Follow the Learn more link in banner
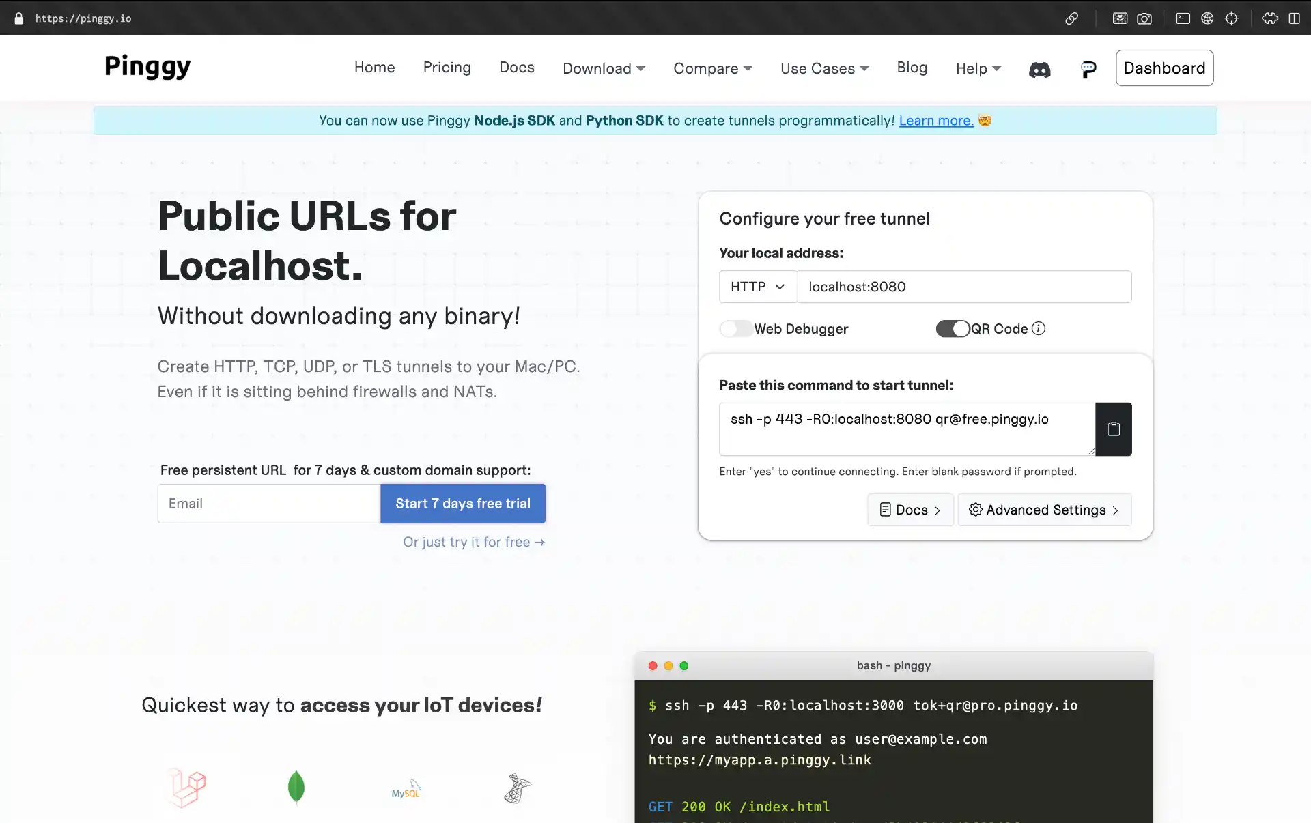Screen dimensions: 1311x823 pyautogui.click(x=936, y=121)
